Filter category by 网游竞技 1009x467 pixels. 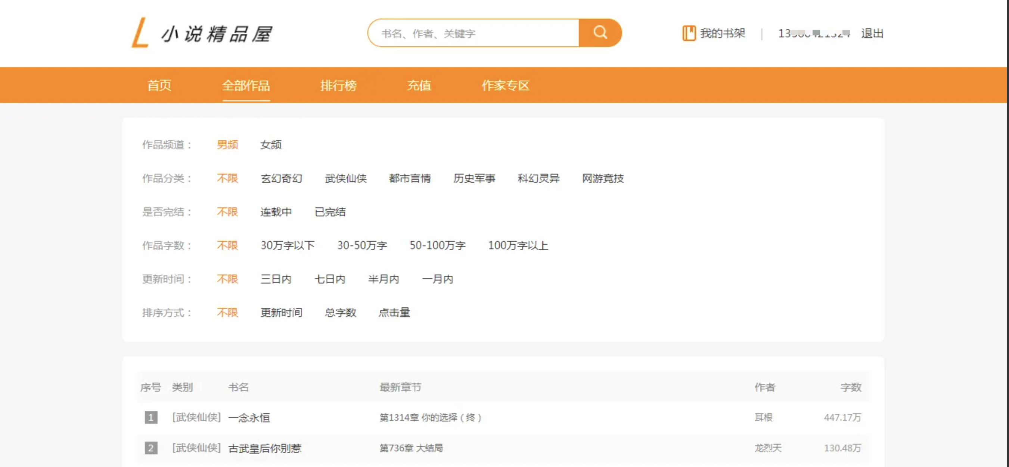pyautogui.click(x=603, y=178)
